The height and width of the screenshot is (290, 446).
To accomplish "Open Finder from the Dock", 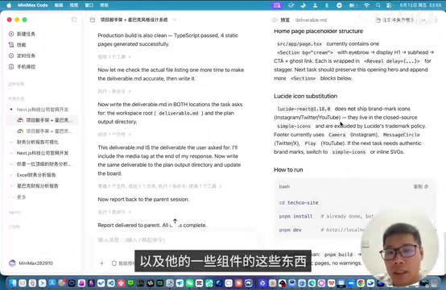I will point(13,284).
